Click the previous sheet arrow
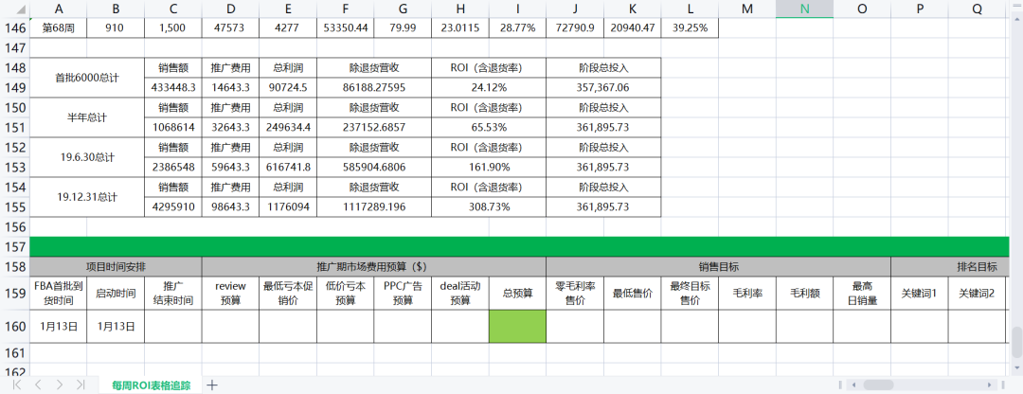 [38, 385]
